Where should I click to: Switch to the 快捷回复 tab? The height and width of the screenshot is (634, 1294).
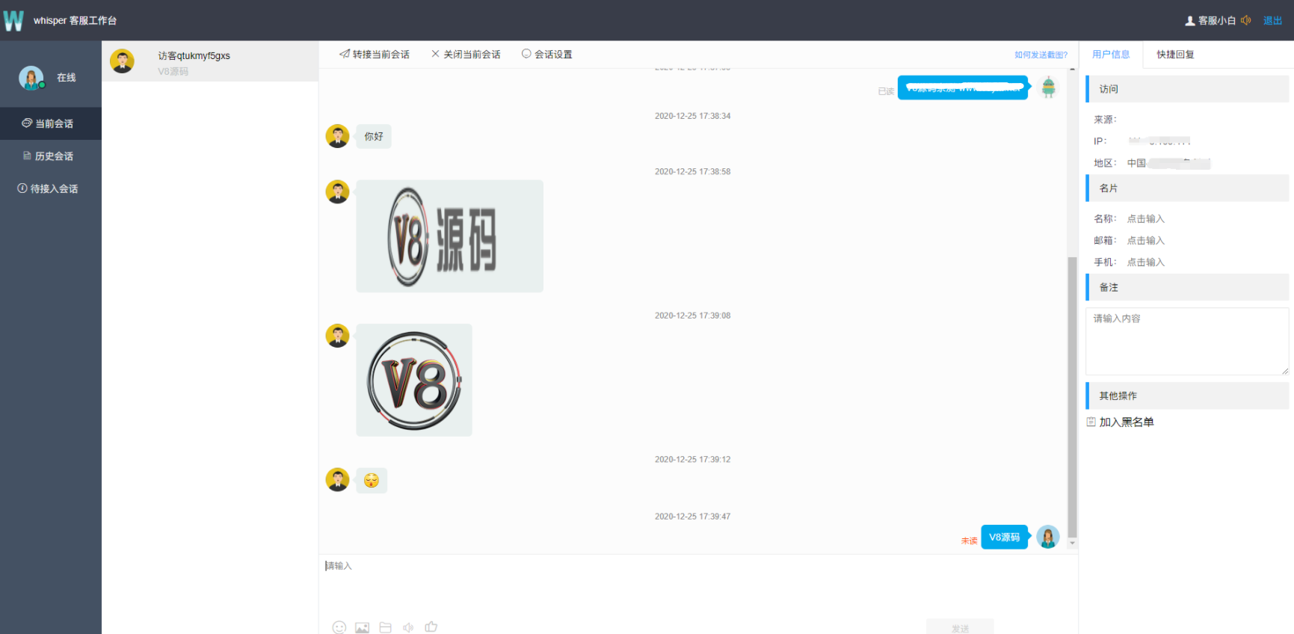tap(1175, 55)
